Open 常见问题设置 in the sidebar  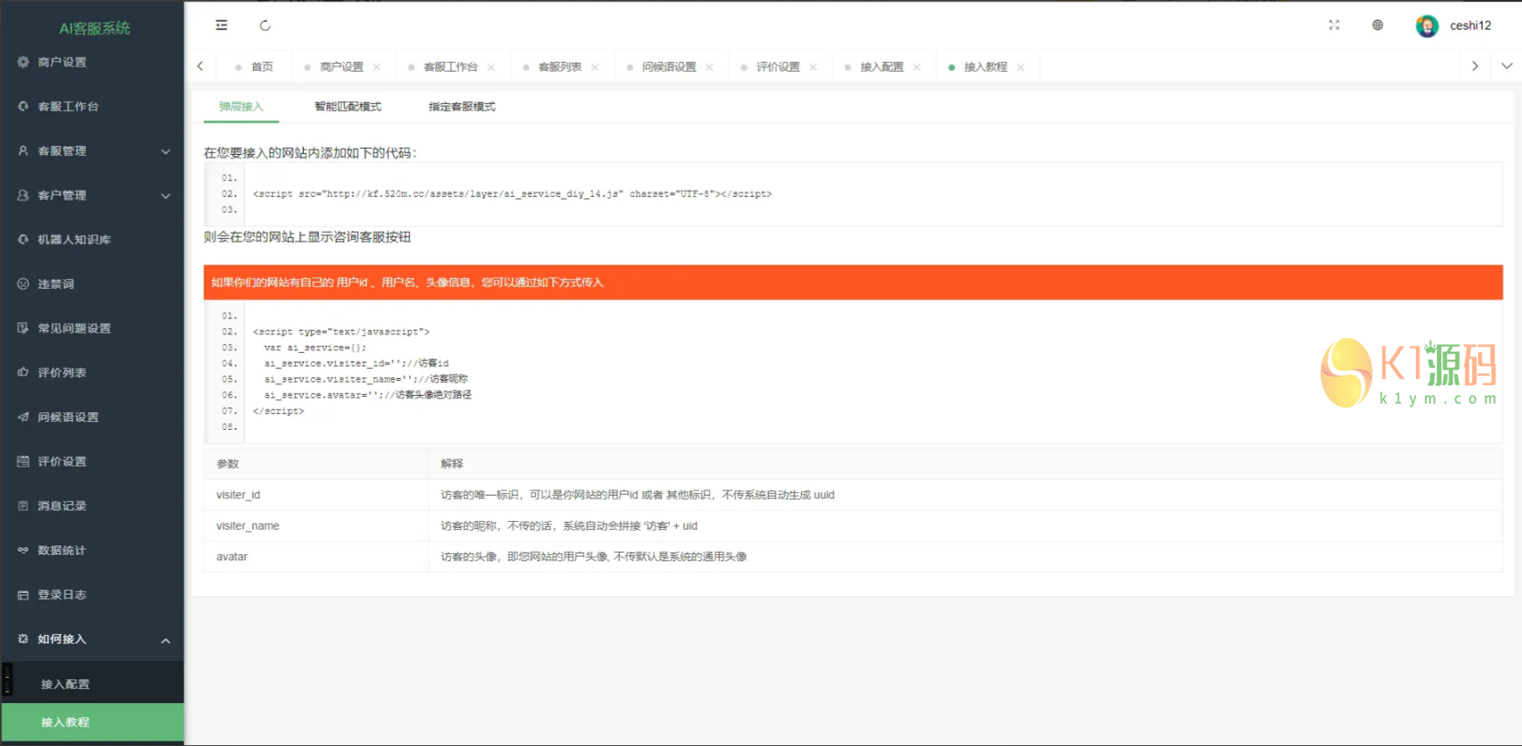point(92,328)
